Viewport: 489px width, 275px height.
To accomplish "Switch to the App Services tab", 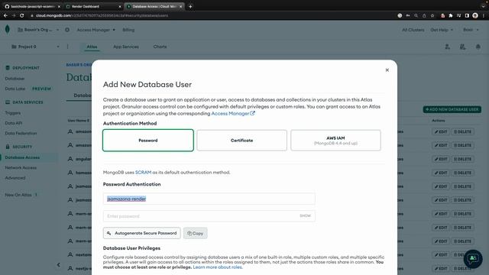I will click(126, 47).
